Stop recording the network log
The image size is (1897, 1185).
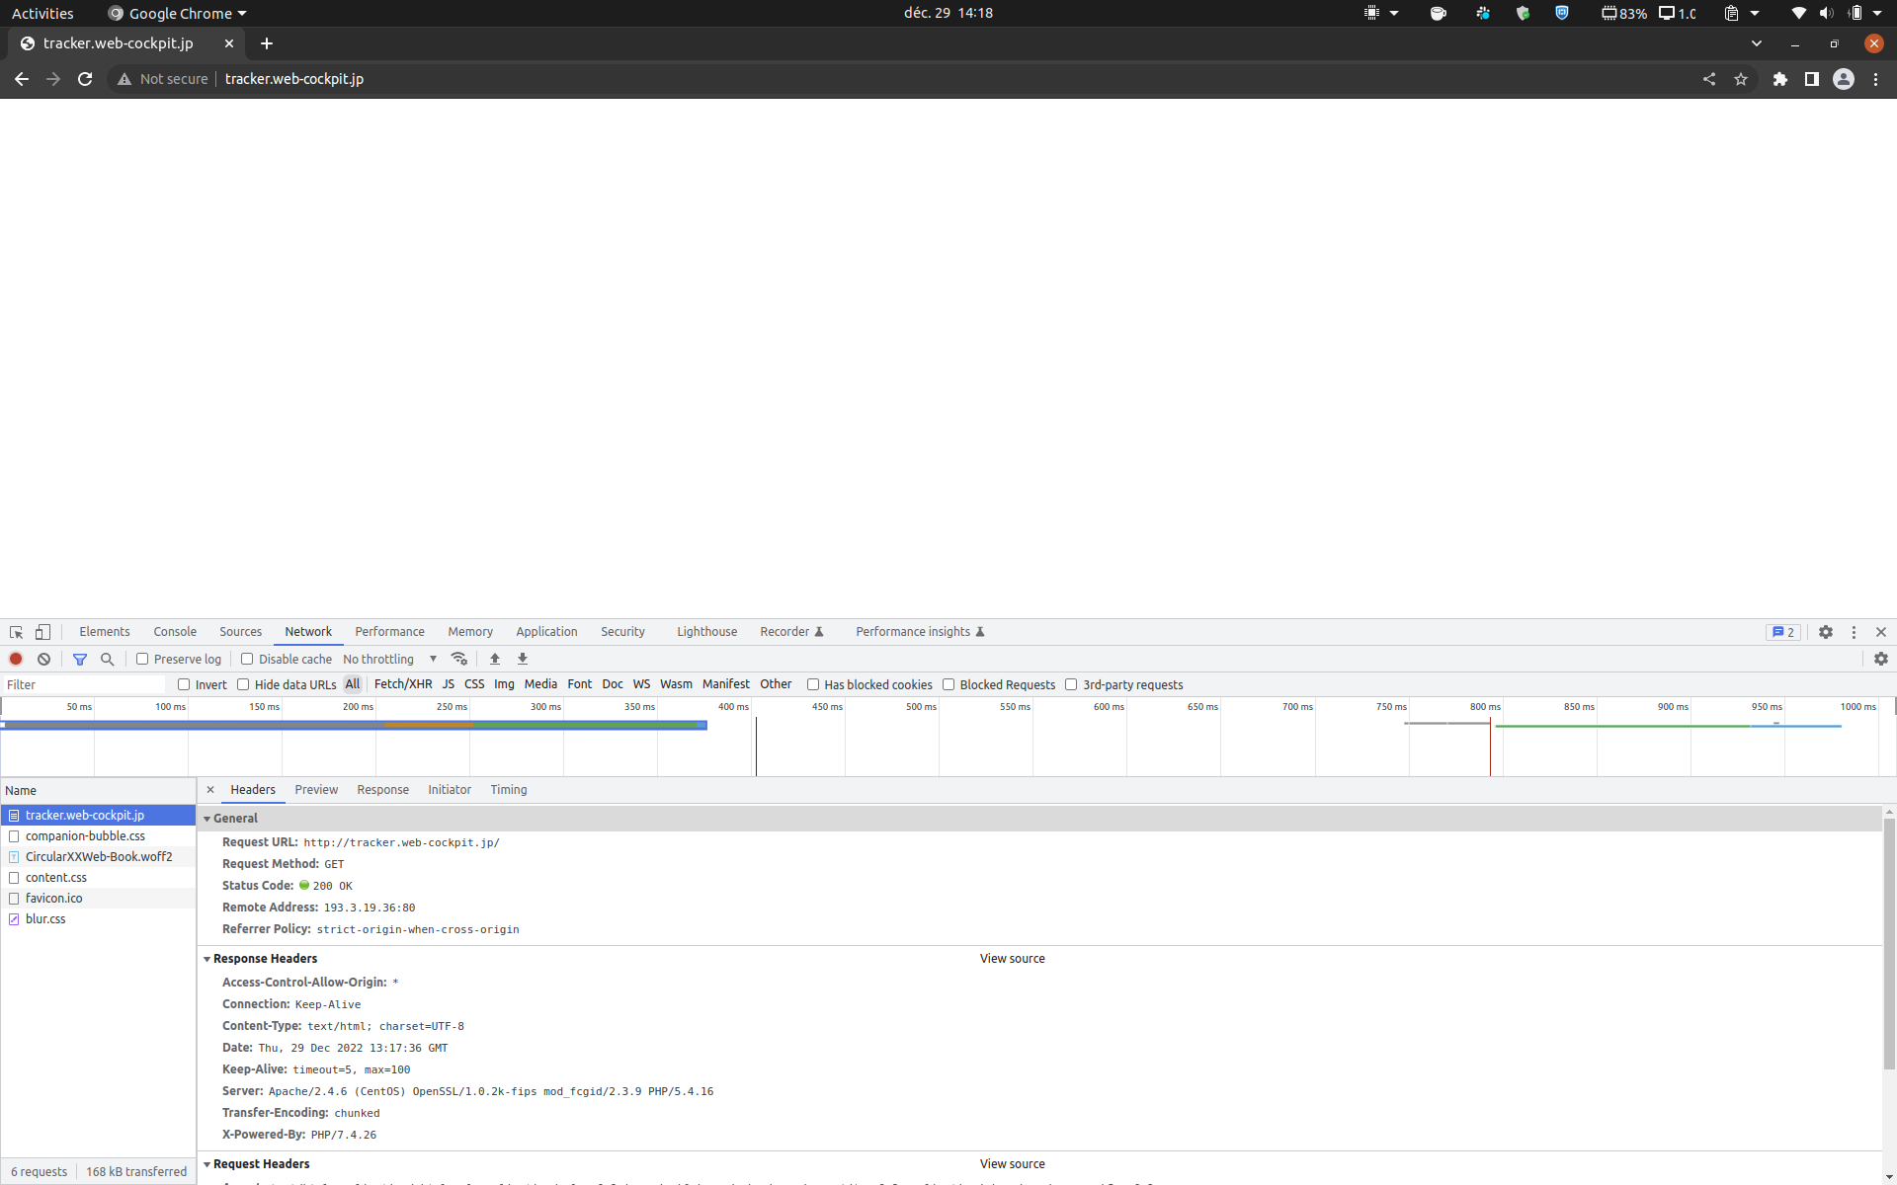[16, 659]
